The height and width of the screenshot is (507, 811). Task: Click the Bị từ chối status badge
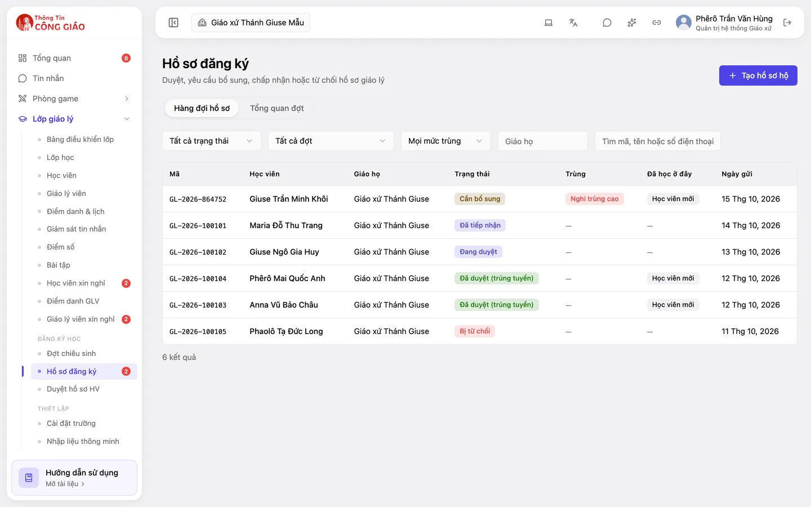pyautogui.click(x=475, y=331)
